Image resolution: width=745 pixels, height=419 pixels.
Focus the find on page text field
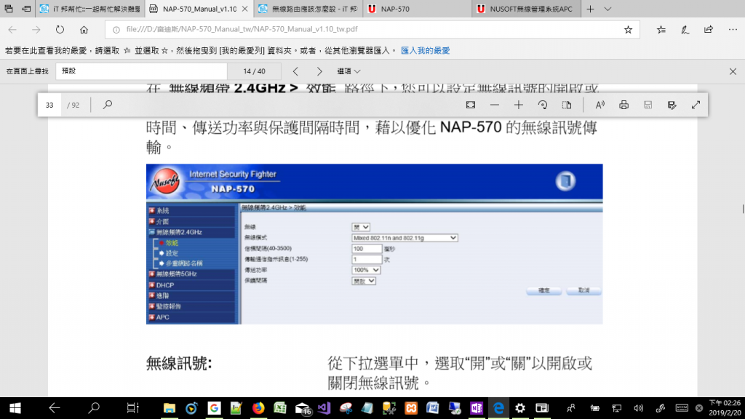coord(142,71)
